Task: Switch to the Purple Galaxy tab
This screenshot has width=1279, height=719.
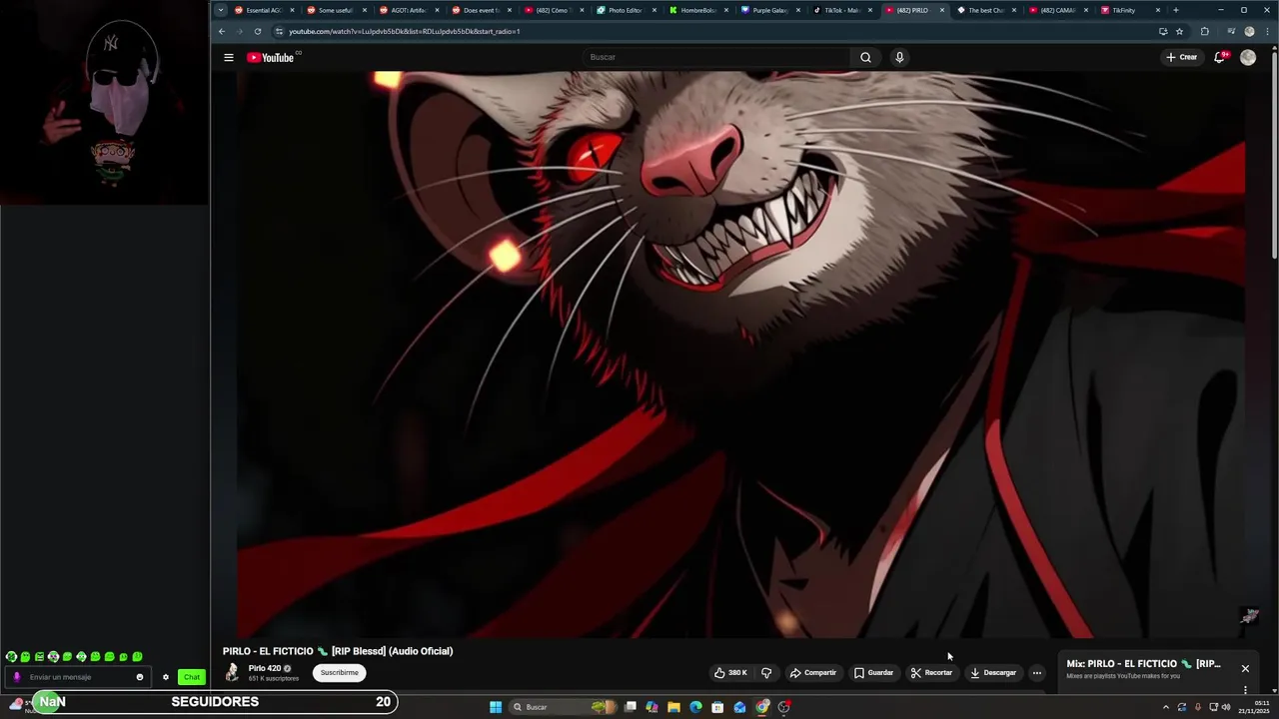Action: [769, 10]
